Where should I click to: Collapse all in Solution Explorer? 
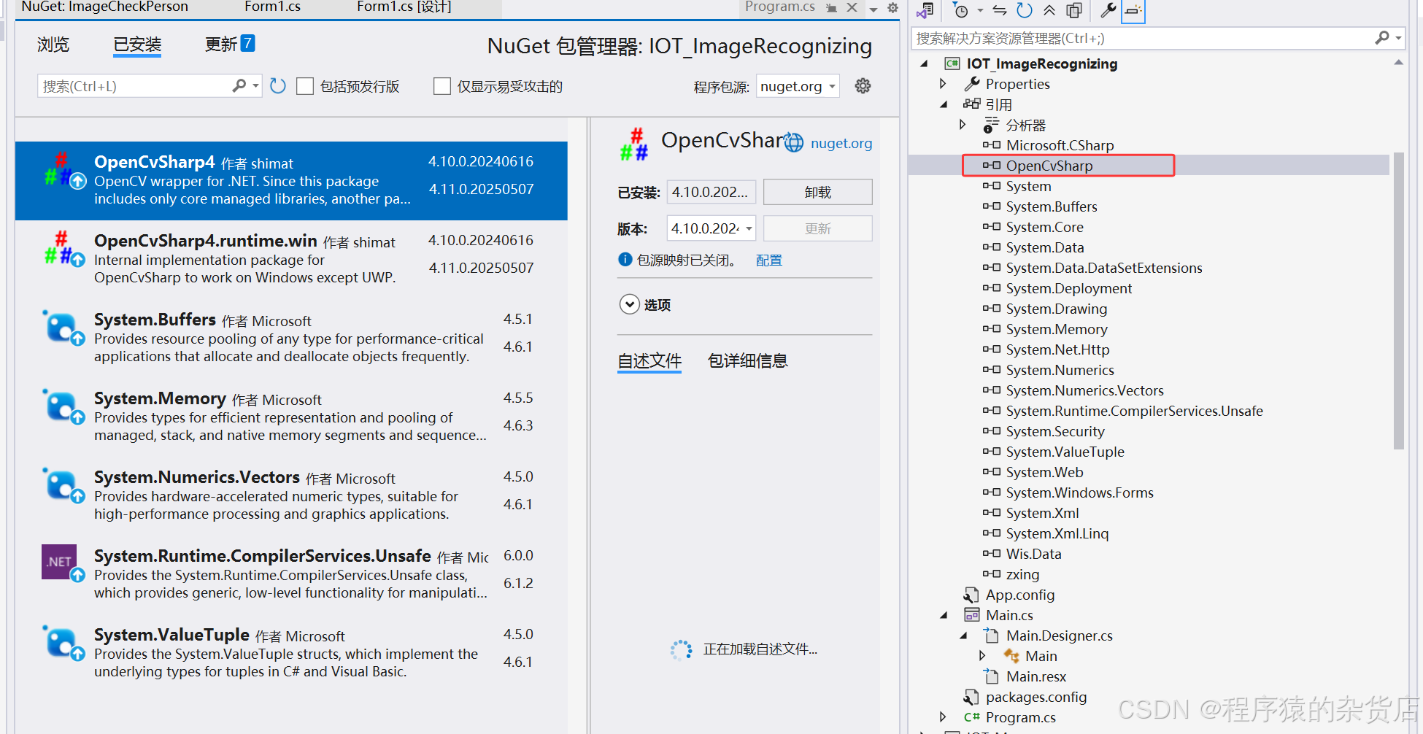1049,10
